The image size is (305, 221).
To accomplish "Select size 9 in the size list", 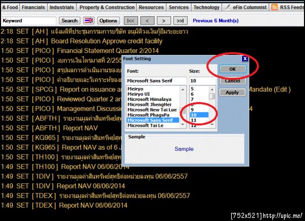I will coord(199,109).
